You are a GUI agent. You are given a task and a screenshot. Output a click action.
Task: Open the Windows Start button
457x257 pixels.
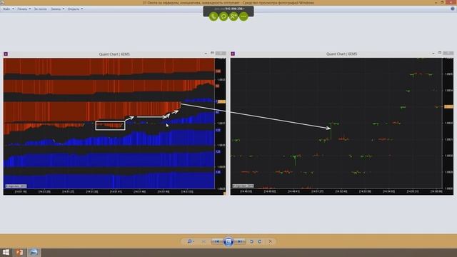point(6,252)
